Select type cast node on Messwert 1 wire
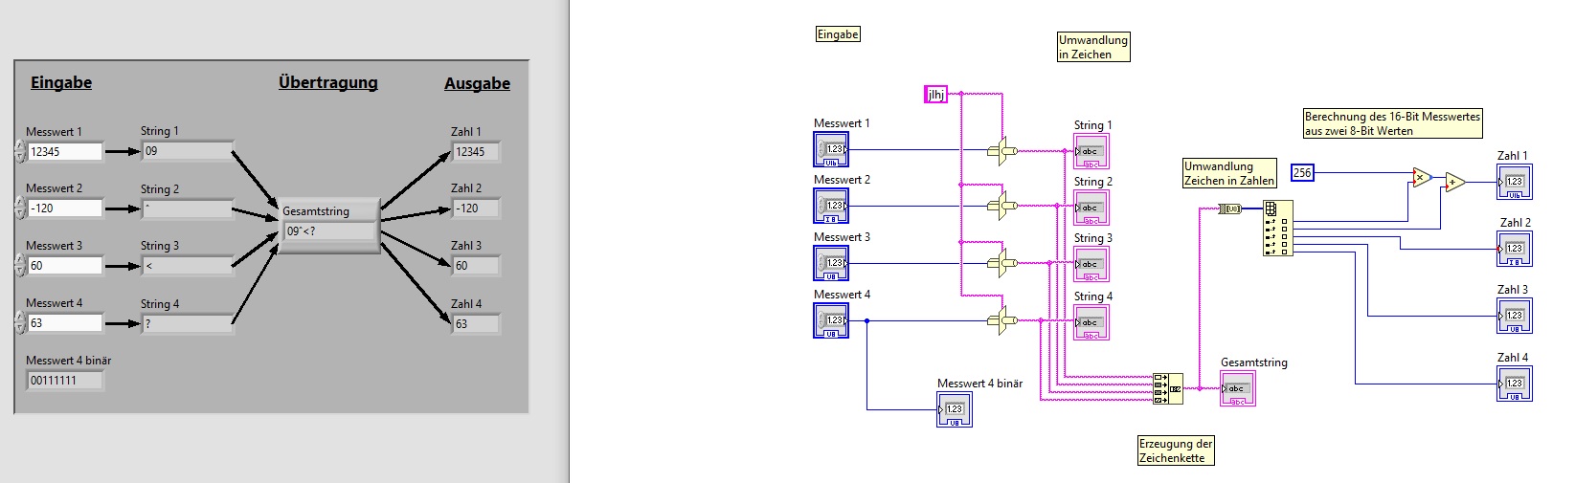Image resolution: width=1575 pixels, height=483 pixels. (1001, 150)
